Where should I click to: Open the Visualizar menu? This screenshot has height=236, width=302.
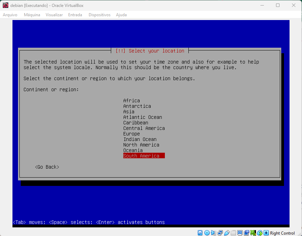[54, 15]
